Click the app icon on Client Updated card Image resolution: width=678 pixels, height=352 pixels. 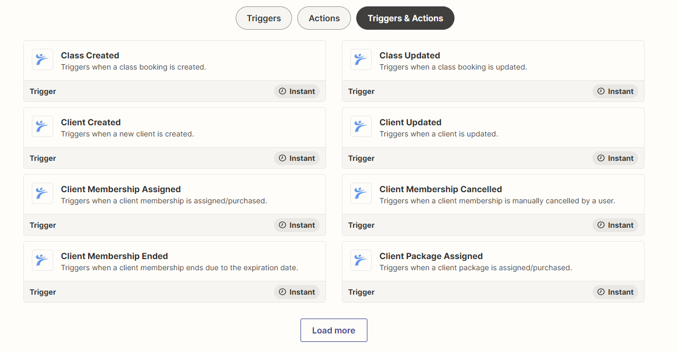(361, 126)
